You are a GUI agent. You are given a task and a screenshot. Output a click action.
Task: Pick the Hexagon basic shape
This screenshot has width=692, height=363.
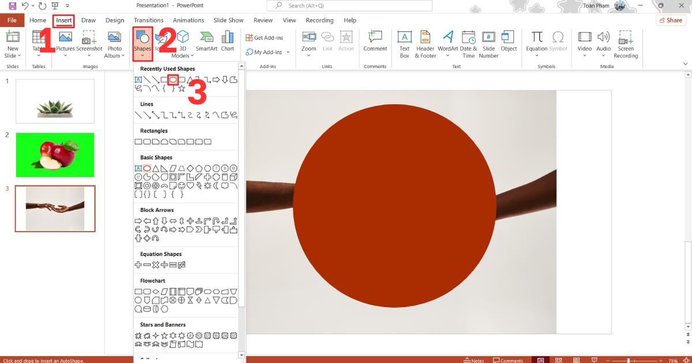coord(208,168)
